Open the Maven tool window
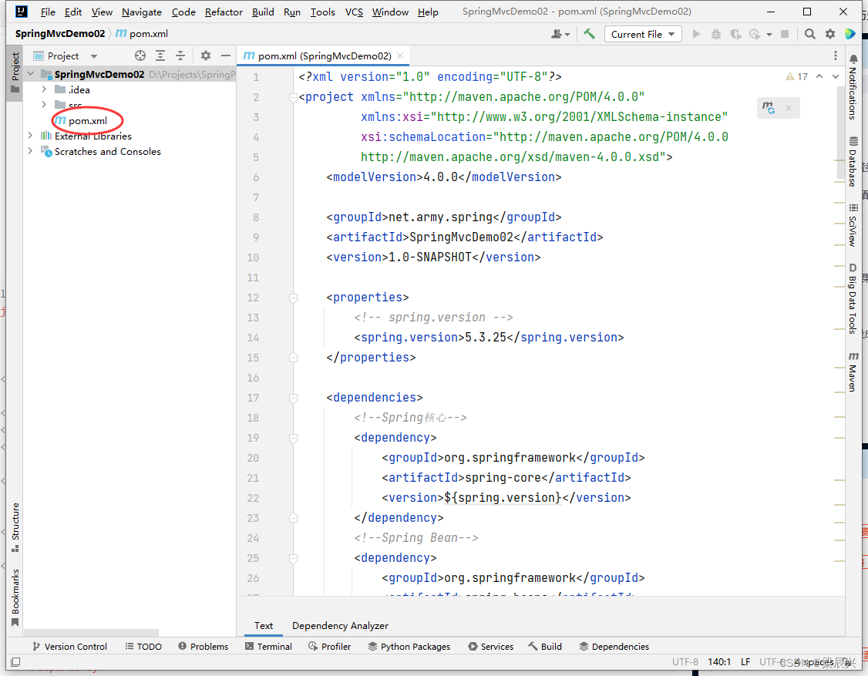Screen dimensions: 868x676 coord(853,372)
